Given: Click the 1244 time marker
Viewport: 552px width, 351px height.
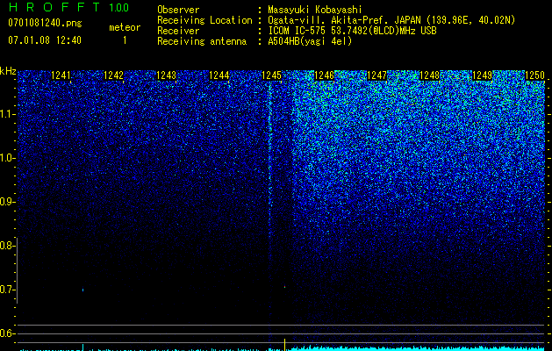Looking at the screenshot, I should 219,75.
